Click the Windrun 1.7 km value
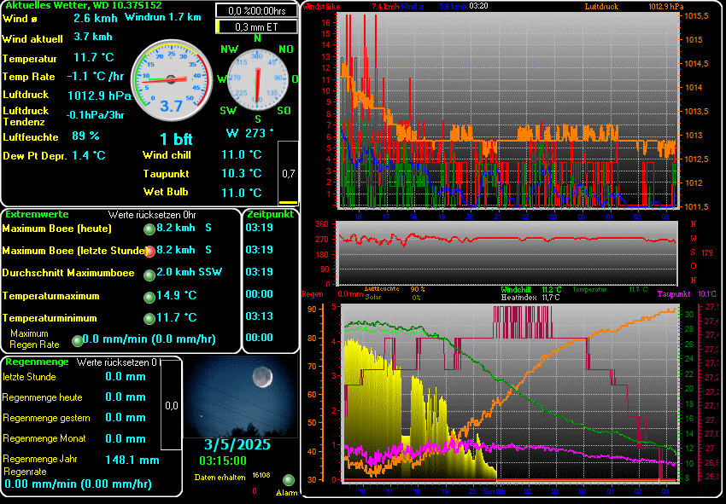The height and width of the screenshot is (504, 726). click(163, 18)
